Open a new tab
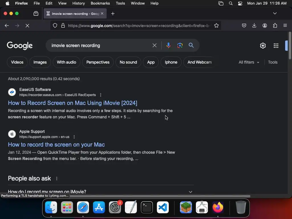The height and width of the screenshot is (219, 292). click(x=113, y=14)
